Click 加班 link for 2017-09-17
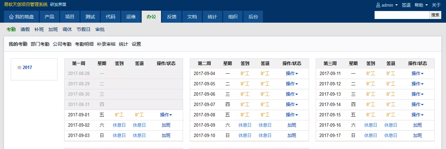The width and height of the screenshot is (446, 149). coord(417,136)
